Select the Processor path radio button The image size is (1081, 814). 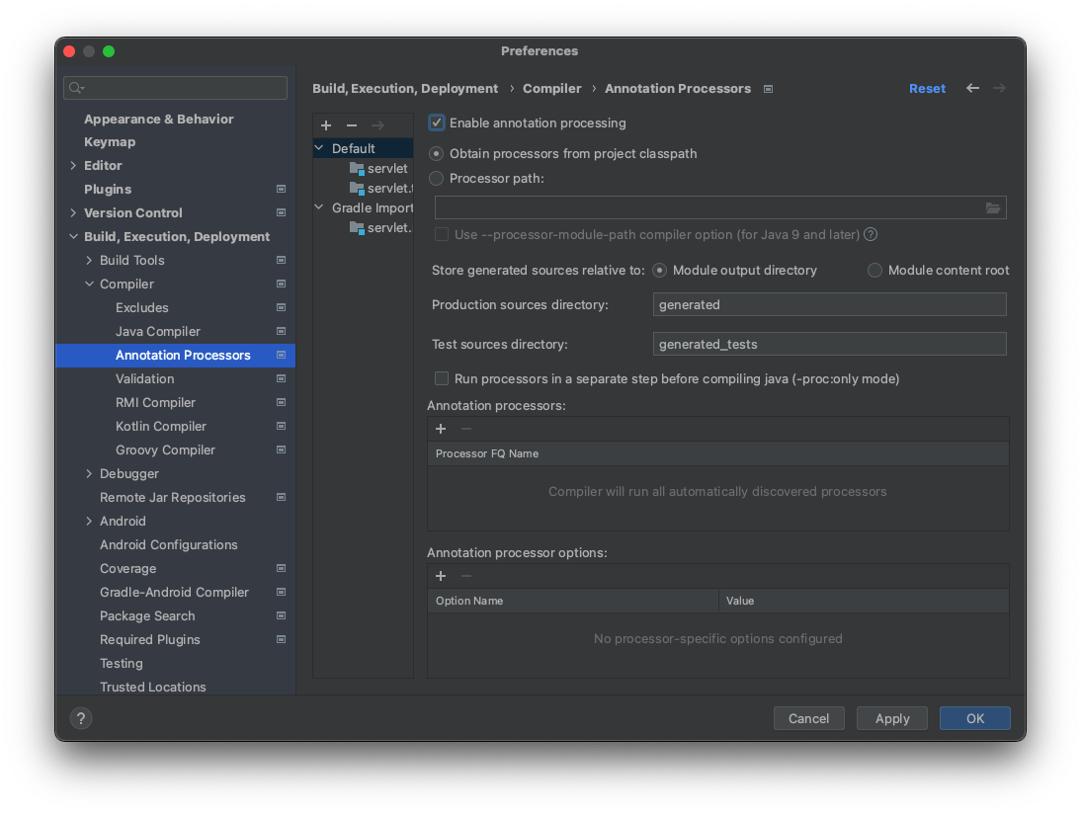[437, 179]
